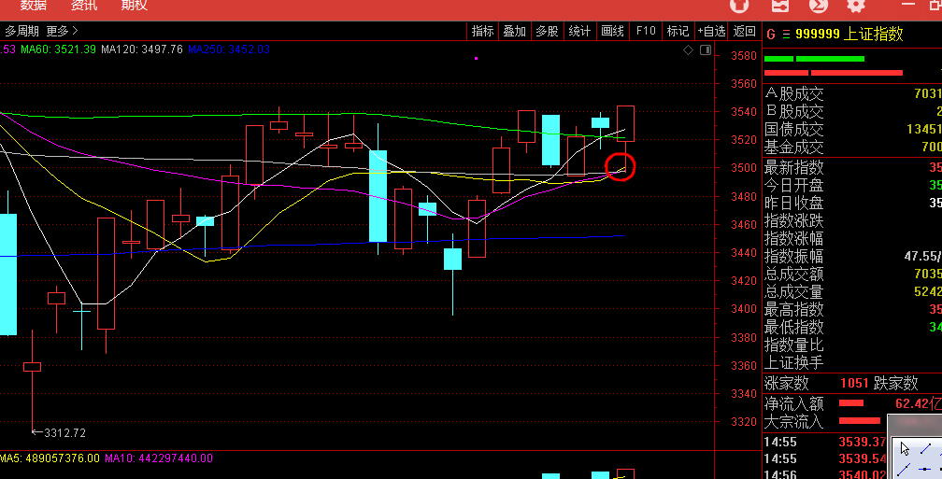Click the layout switch icon beside the T-shirt
Image resolution: width=942 pixels, height=479 pixels.
pyautogui.click(x=779, y=6)
